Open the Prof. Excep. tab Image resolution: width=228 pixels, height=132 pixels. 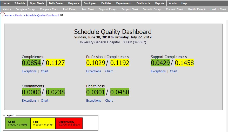point(70,9)
